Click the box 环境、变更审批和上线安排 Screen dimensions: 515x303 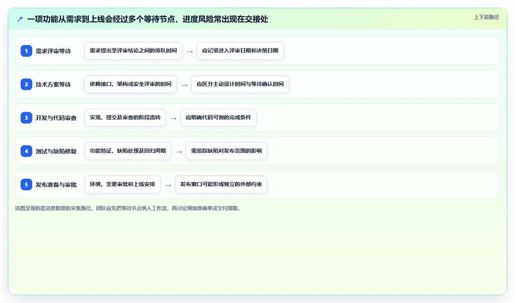(122, 185)
